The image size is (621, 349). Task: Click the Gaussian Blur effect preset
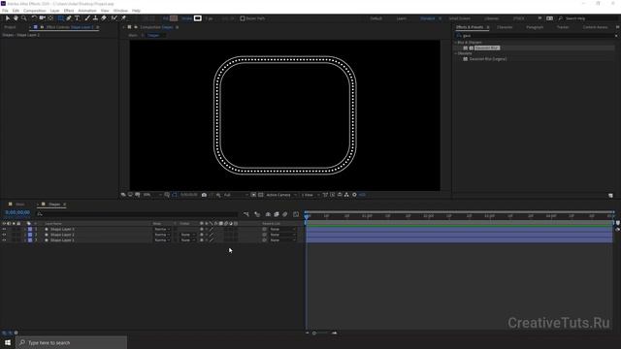tap(486, 48)
